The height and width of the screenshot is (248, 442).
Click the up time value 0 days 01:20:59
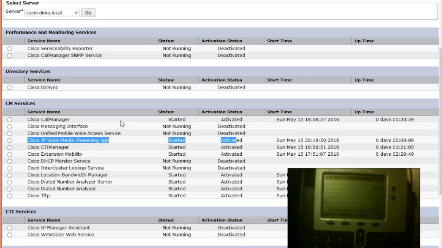(x=395, y=120)
